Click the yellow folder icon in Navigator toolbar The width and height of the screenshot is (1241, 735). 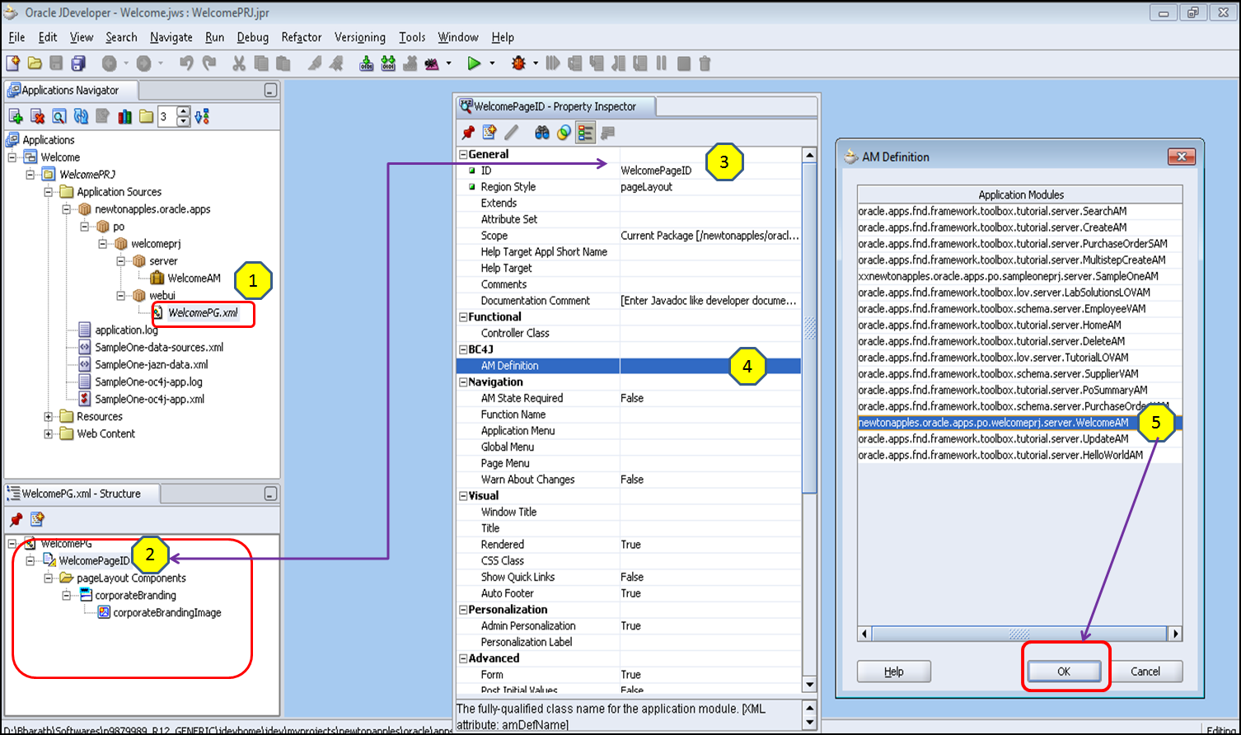pos(146,117)
